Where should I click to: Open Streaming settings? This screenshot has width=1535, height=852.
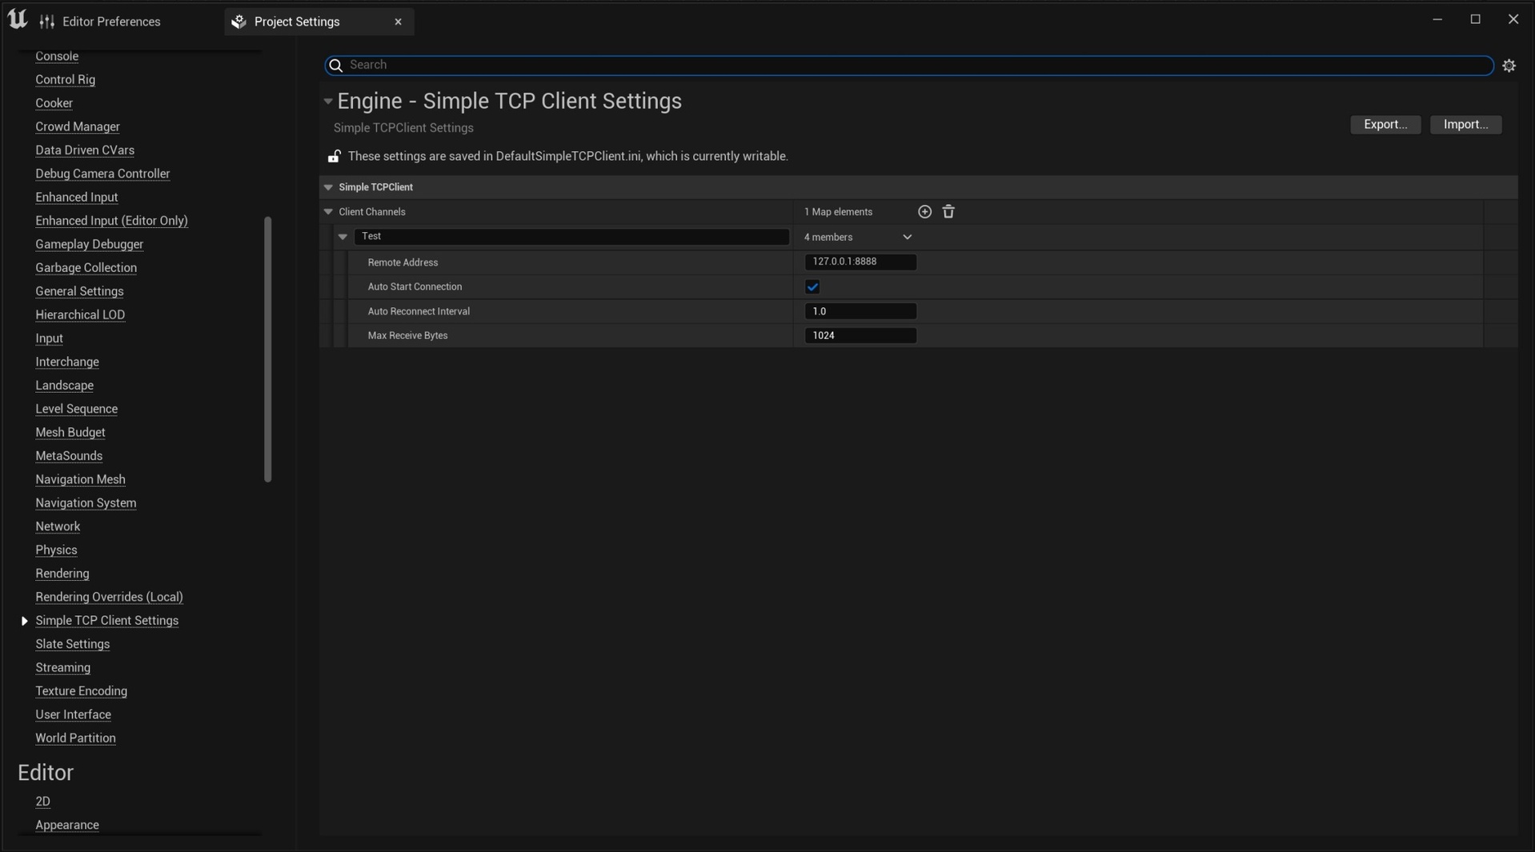tap(62, 668)
